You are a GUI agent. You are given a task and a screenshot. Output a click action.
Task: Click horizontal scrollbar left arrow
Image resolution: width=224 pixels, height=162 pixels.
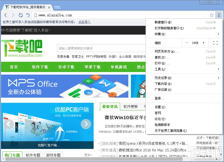3,159
